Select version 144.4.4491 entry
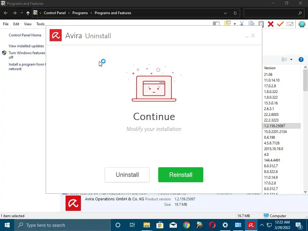 (x=272, y=160)
